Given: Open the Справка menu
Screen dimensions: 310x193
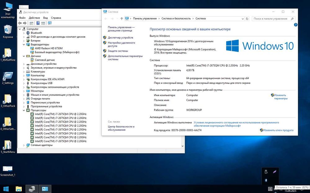Looking at the screenshot, I should click(56, 18).
